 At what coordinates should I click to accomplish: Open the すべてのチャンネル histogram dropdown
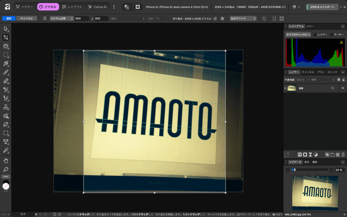click(298, 35)
